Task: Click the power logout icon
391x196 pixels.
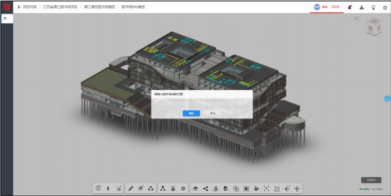Action: (x=385, y=8)
